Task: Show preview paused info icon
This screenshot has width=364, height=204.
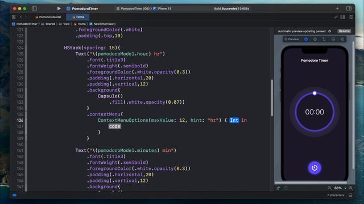Action: point(330,31)
